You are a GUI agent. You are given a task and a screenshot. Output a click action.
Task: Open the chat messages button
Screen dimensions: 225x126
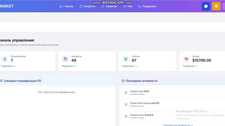click(206, 6)
